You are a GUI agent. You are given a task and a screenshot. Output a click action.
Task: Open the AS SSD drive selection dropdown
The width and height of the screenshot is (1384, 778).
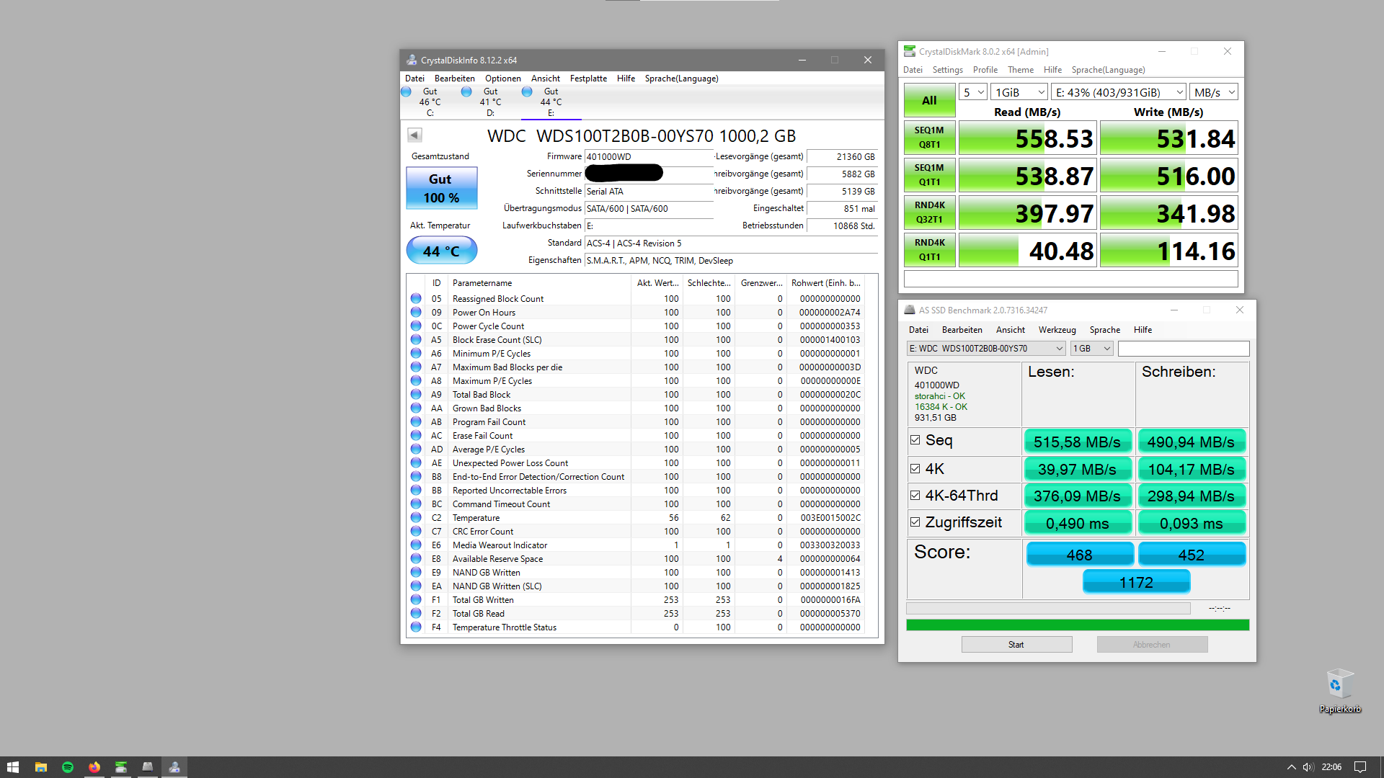click(x=985, y=349)
